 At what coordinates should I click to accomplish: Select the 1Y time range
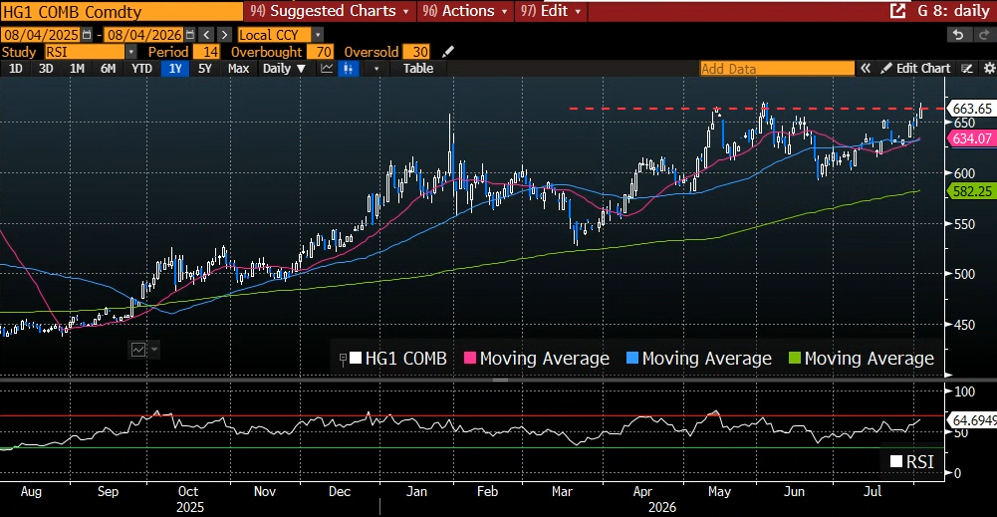(175, 68)
